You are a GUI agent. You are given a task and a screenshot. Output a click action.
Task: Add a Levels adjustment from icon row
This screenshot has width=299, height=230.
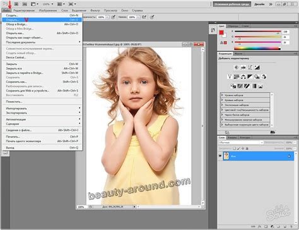243,68
